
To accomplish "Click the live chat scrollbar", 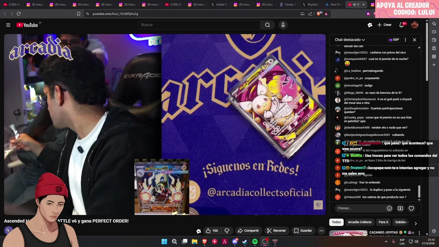I will pos(419,192).
